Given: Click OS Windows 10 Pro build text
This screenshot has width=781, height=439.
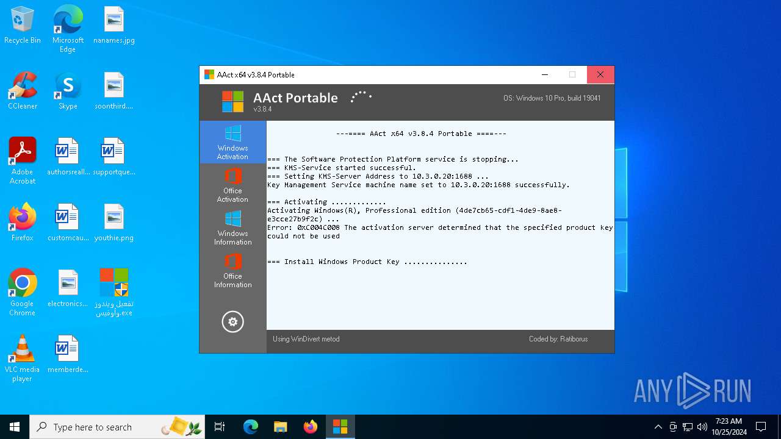Looking at the screenshot, I should click(x=552, y=98).
